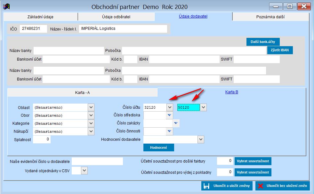Switch to Karta - A tab

pyautogui.click(x=82, y=92)
